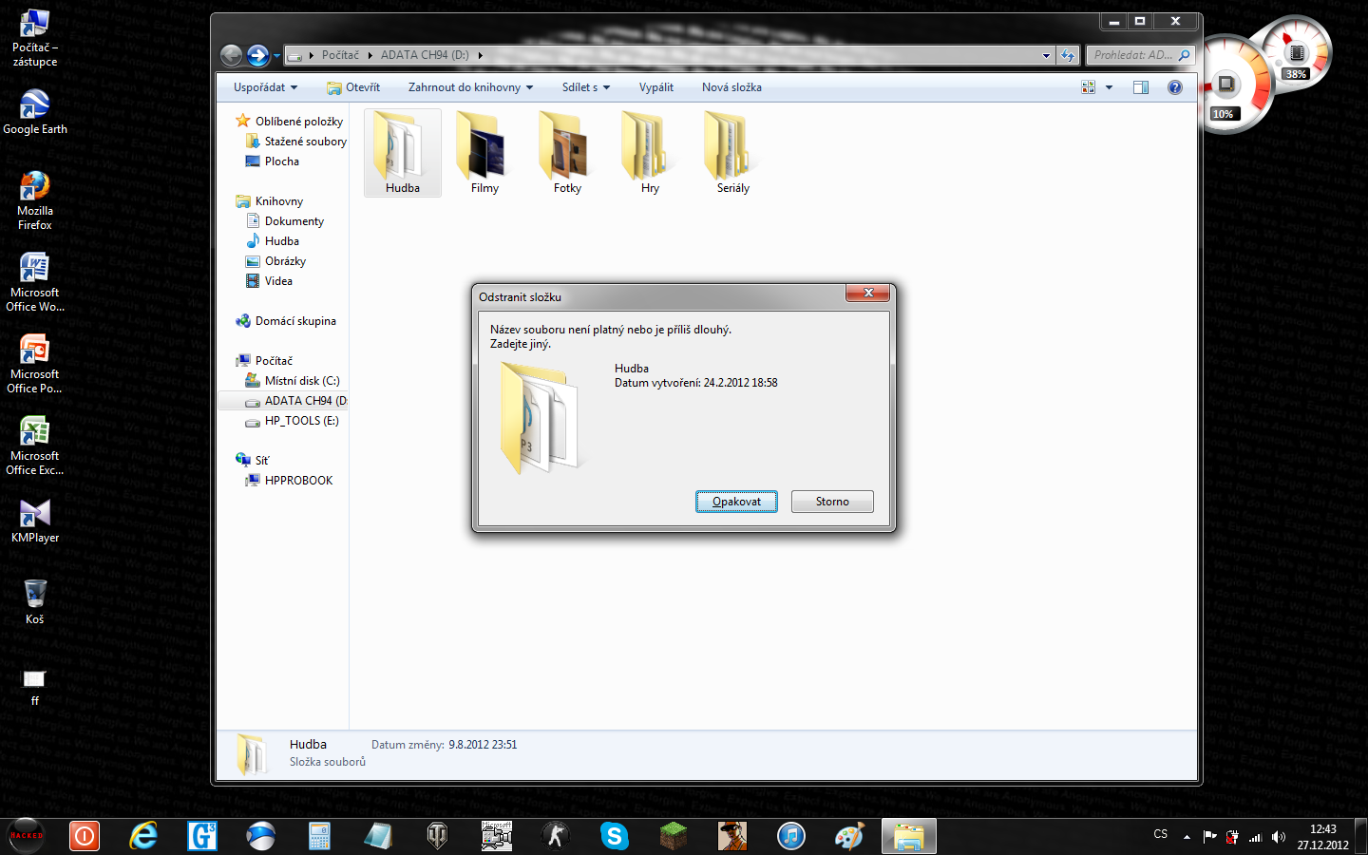Click Otevřít in the toolbar
Screen dimensions: 1368x855
353,87
